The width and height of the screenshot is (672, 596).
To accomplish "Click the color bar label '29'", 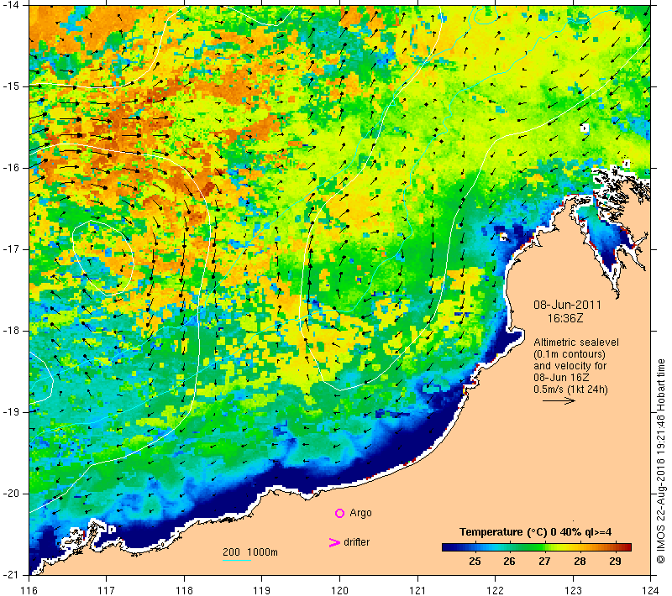I will pyautogui.click(x=615, y=562).
